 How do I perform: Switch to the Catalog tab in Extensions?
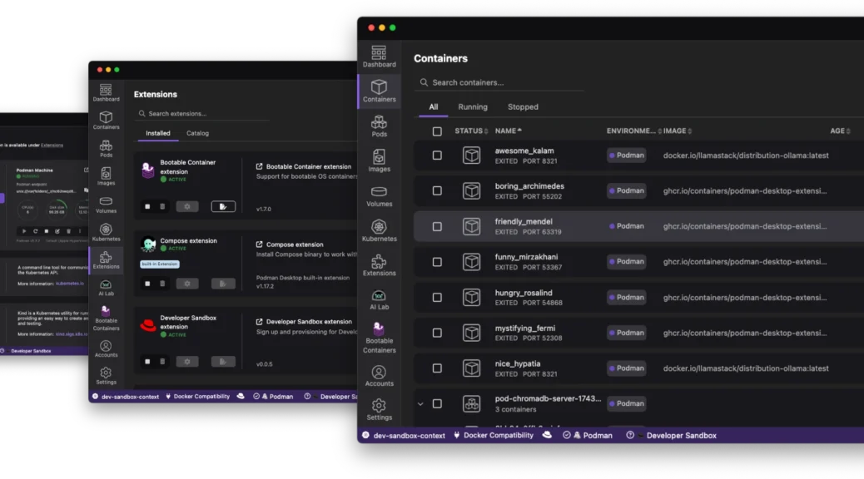point(197,133)
